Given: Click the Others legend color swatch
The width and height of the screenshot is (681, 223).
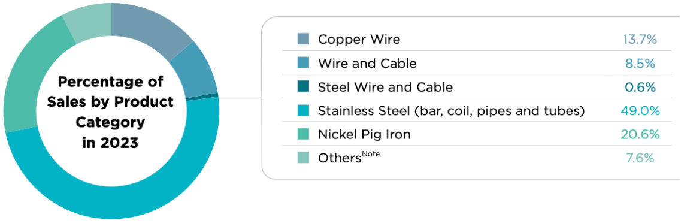Looking at the screenshot, I should [303, 158].
